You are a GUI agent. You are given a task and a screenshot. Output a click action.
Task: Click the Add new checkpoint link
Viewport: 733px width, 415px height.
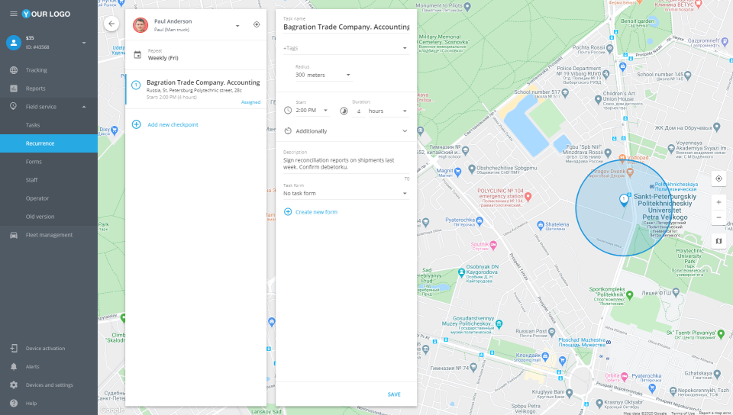173,124
